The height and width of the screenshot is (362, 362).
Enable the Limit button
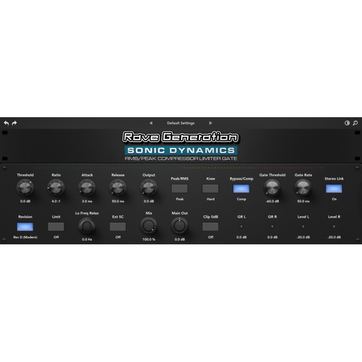pyautogui.click(x=56, y=225)
